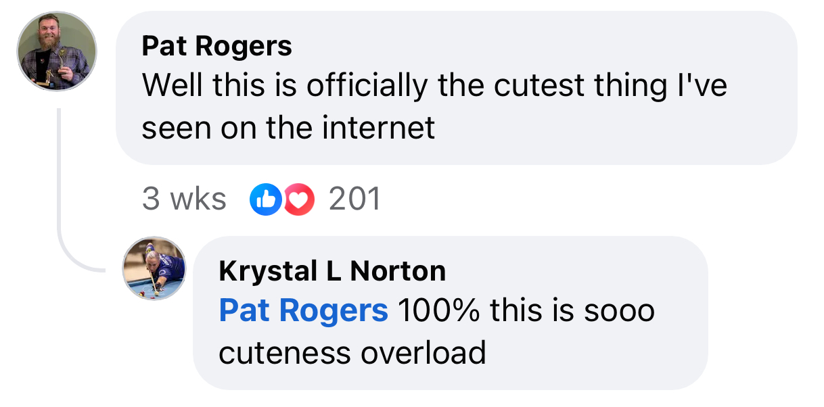Viewport: 824px width, 407px height.
Task: Click the "seen on the internet" text line
Action: pyautogui.click(x=288, y=127)
